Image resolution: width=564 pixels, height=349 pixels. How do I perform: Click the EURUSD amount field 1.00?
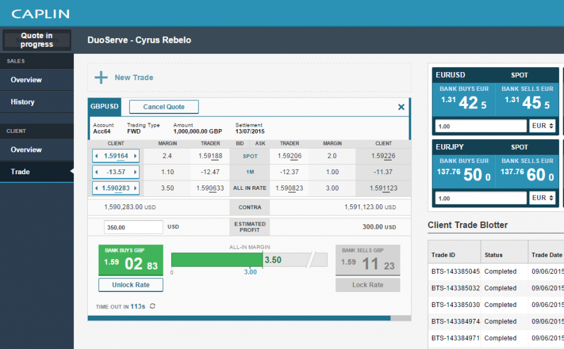481,127
